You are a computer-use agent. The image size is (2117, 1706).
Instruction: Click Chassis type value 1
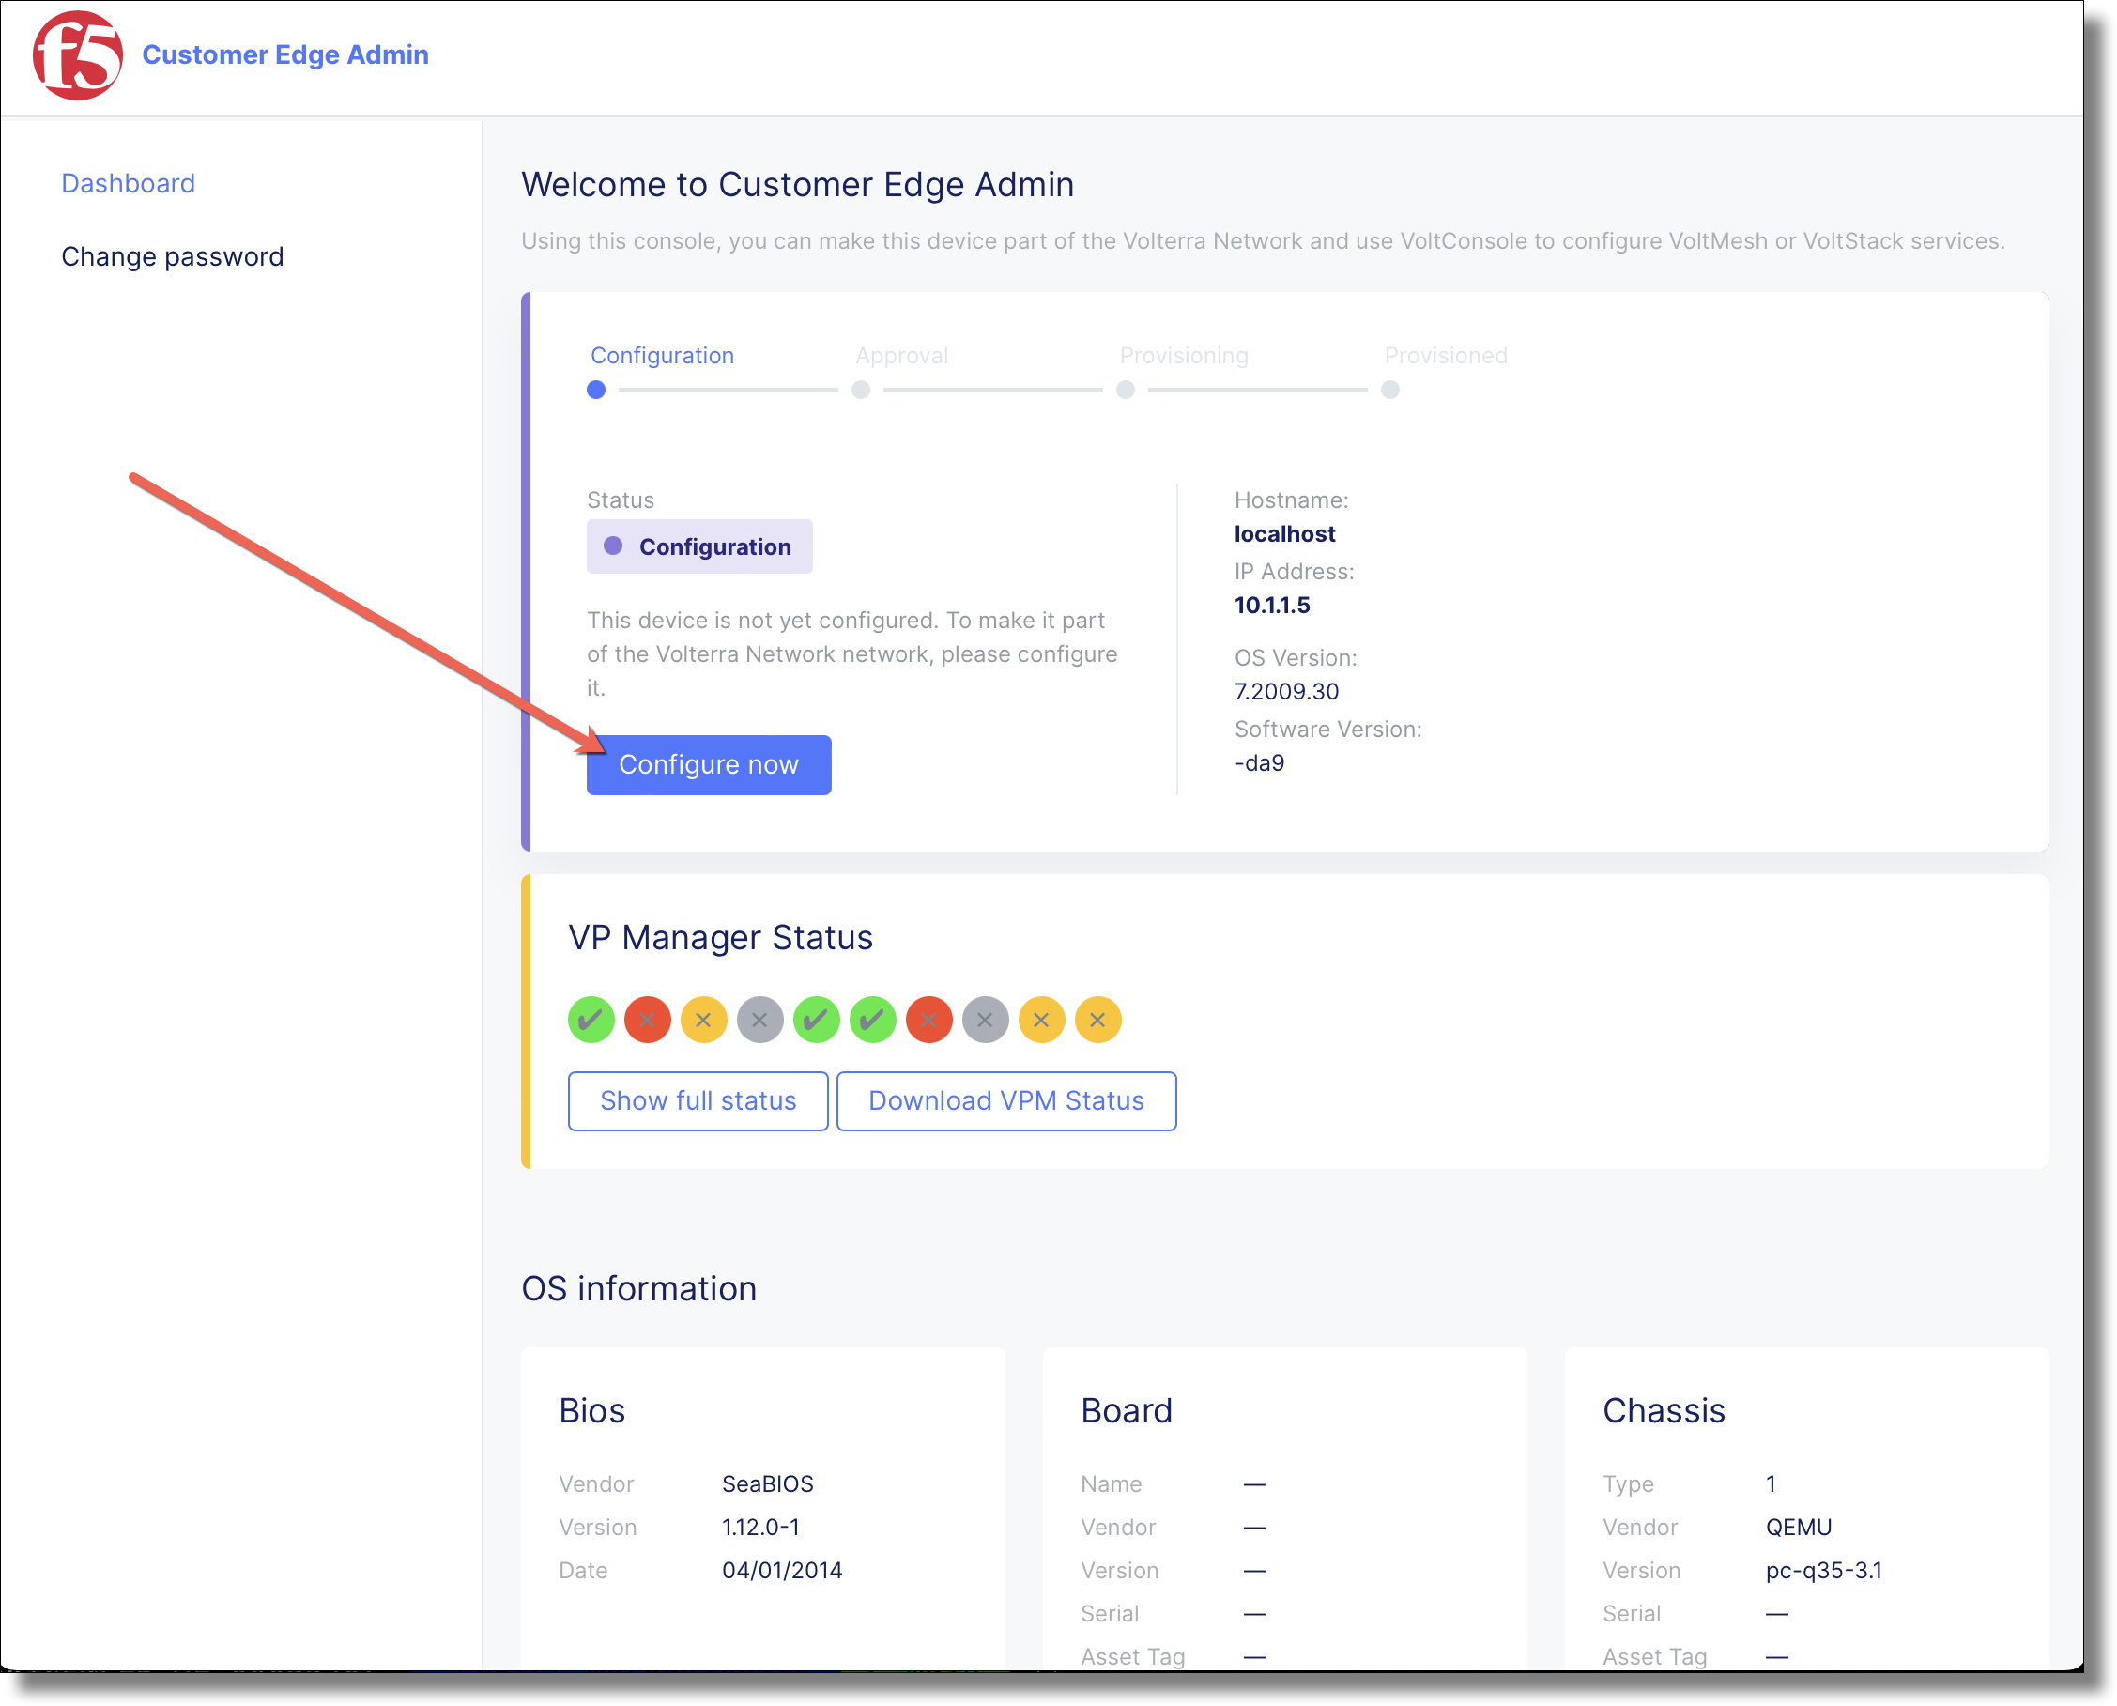(1772, 1483)
